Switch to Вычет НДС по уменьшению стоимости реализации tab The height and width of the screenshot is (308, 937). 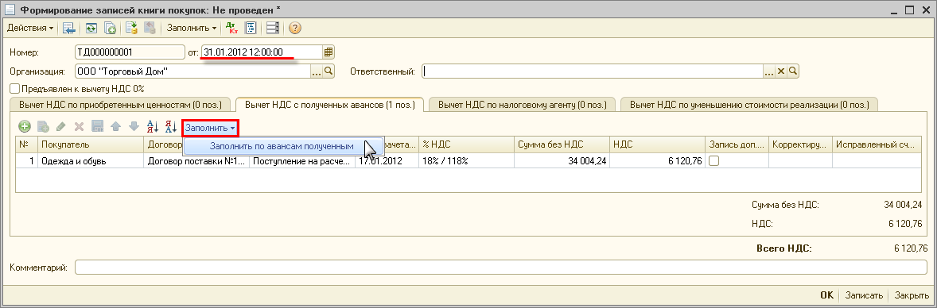coord(749,105)
